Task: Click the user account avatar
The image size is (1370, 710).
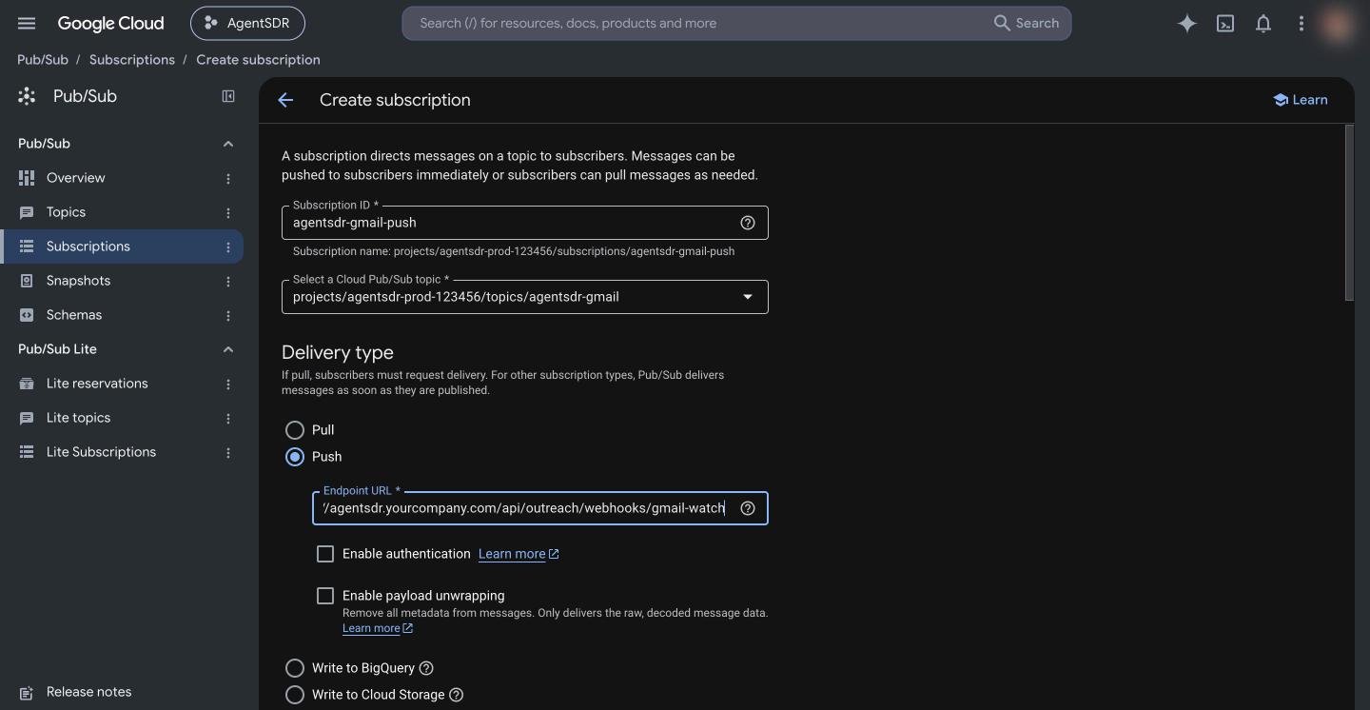Action: click(1338, 24)
